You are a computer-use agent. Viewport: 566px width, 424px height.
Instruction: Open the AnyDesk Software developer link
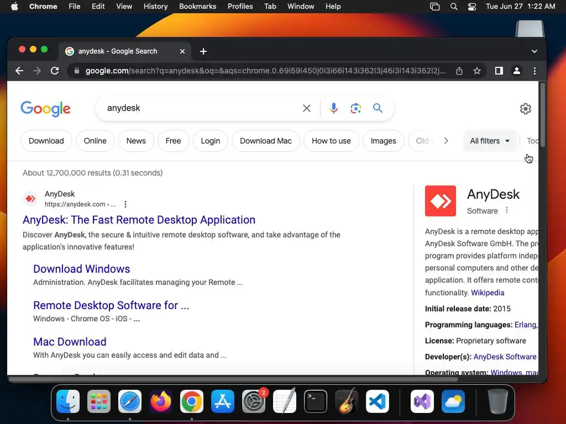pos(505,357)
